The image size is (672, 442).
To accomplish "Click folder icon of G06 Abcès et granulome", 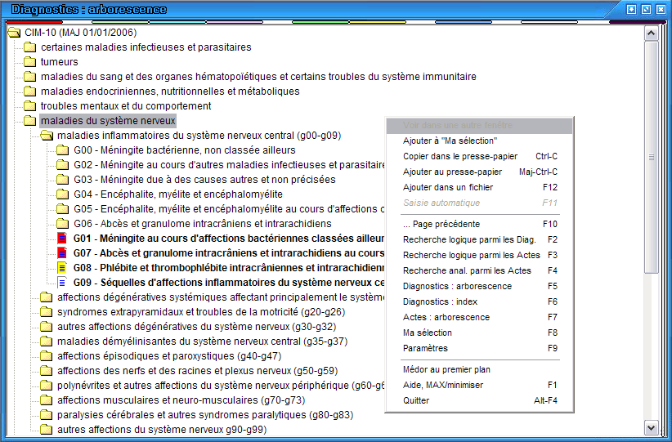I will pos(63,224).
